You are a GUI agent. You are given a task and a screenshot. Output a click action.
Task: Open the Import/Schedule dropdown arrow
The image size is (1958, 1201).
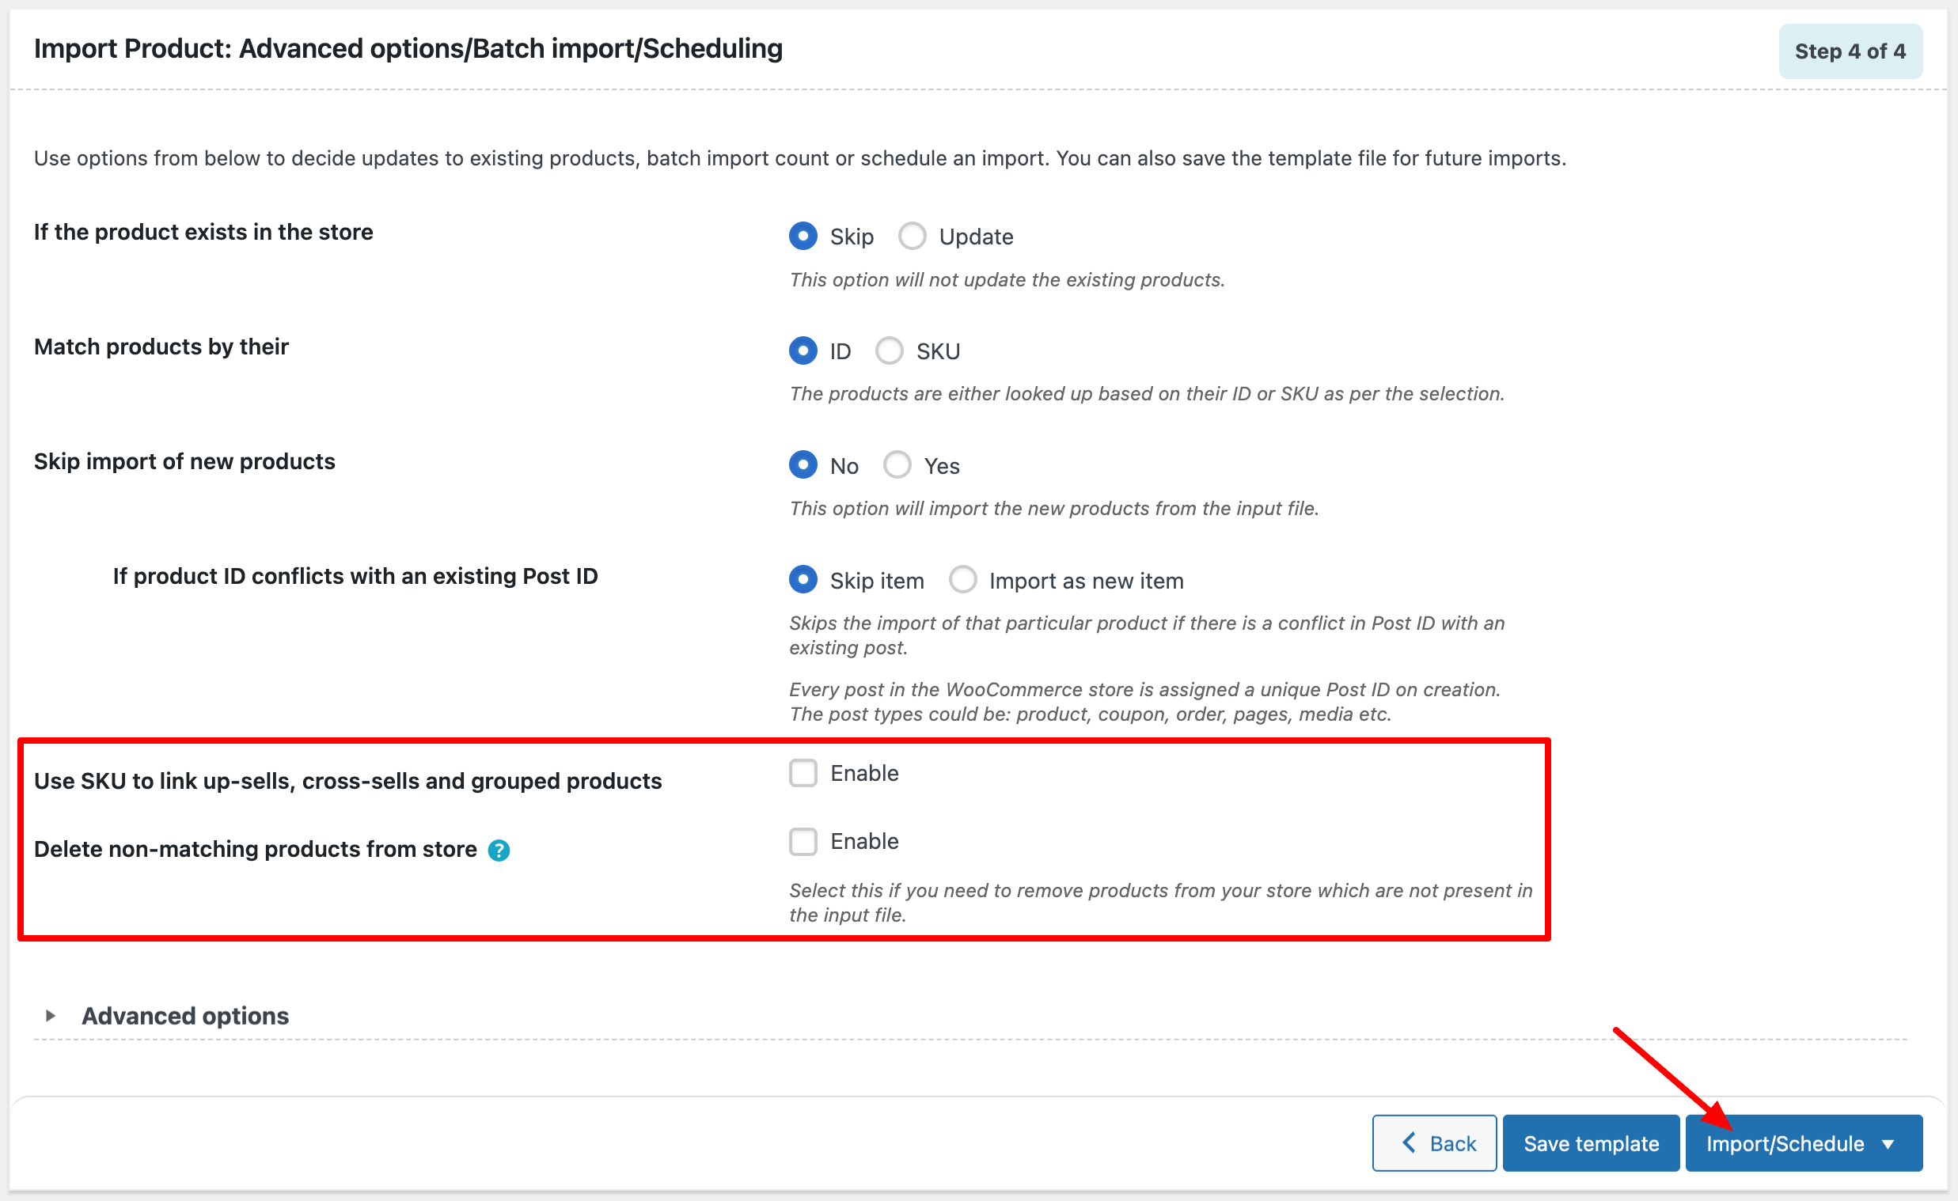pos(1889,1144)
